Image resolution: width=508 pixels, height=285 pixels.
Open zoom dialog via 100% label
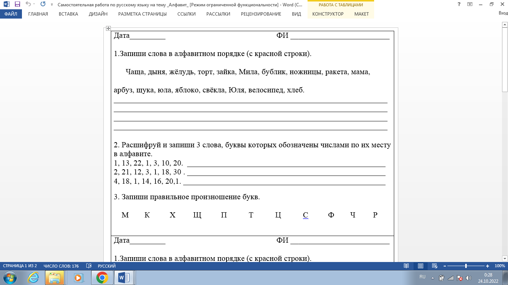click(500, 266)
